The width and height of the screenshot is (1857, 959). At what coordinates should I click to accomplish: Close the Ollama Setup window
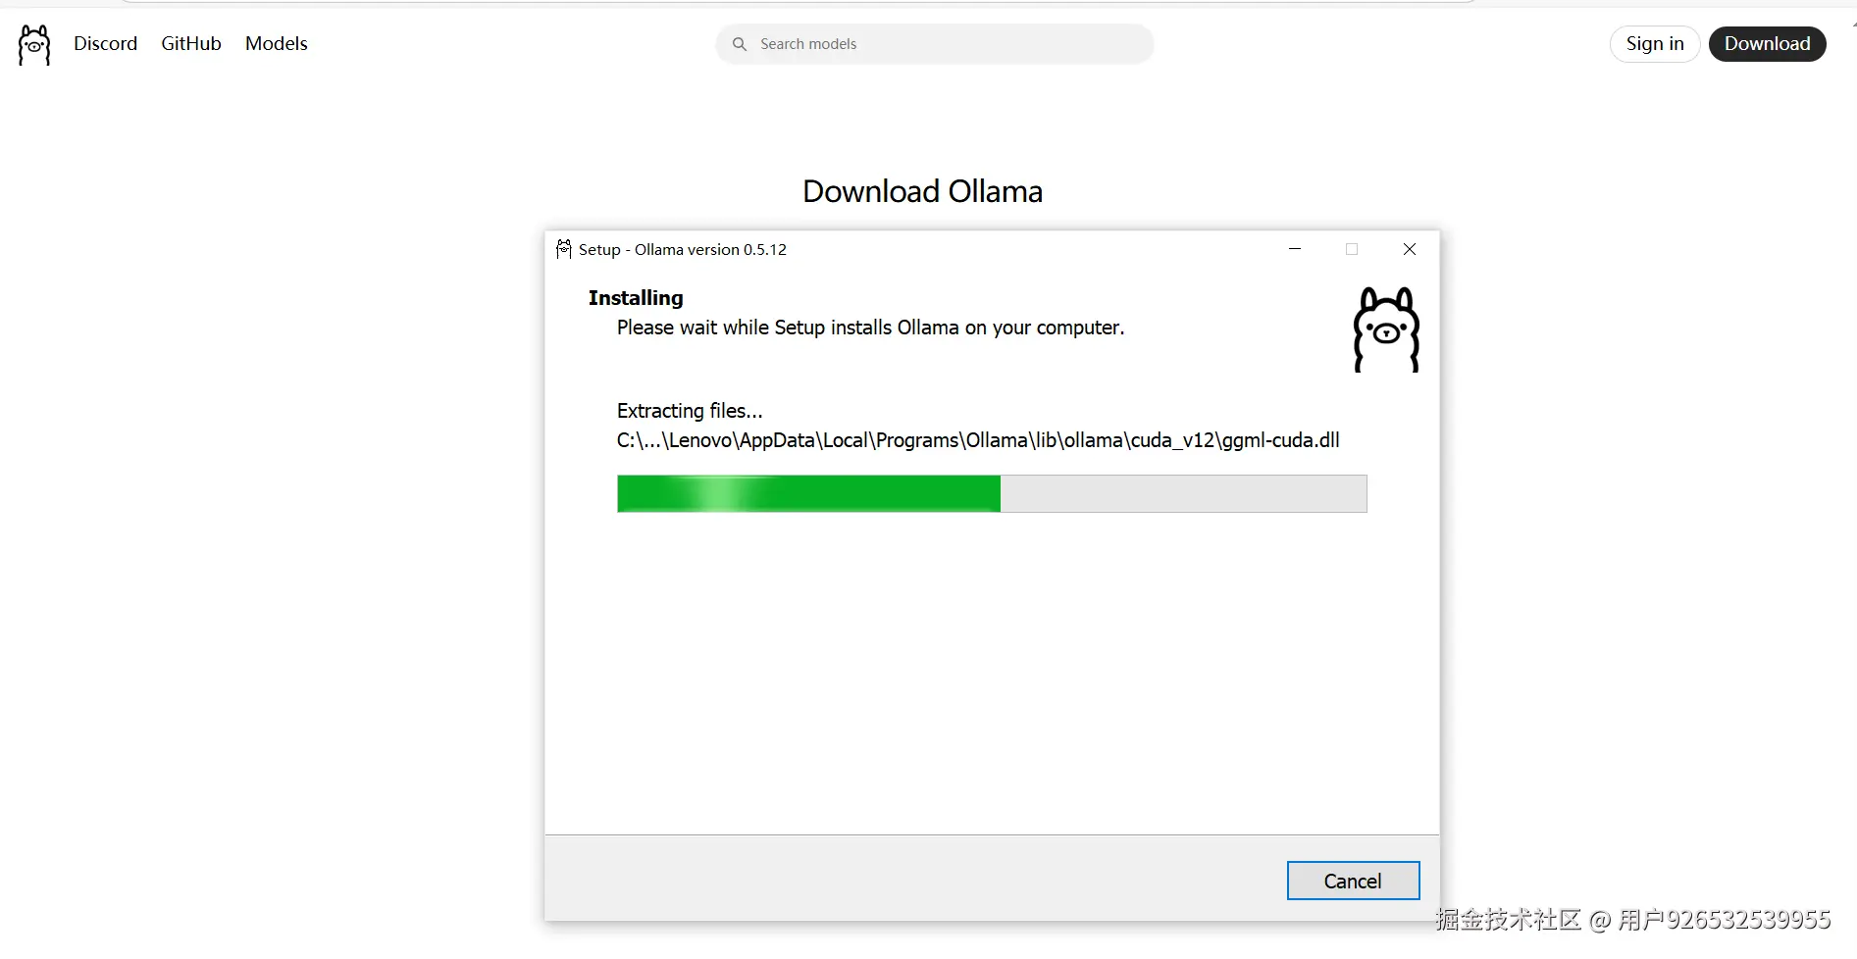pyautogui.click(x=1410, y=249)
